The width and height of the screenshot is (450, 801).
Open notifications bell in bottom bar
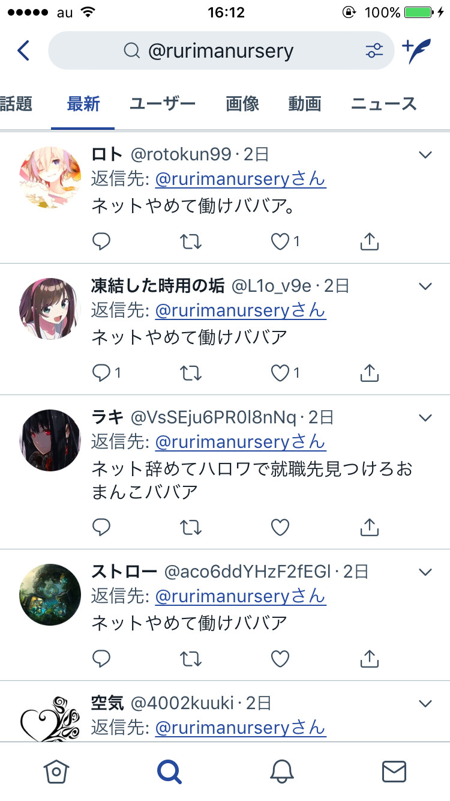pyautogui.click(x=281, y=772)
